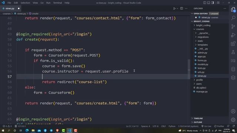Select Python language mode in status bar

point(172,126)
